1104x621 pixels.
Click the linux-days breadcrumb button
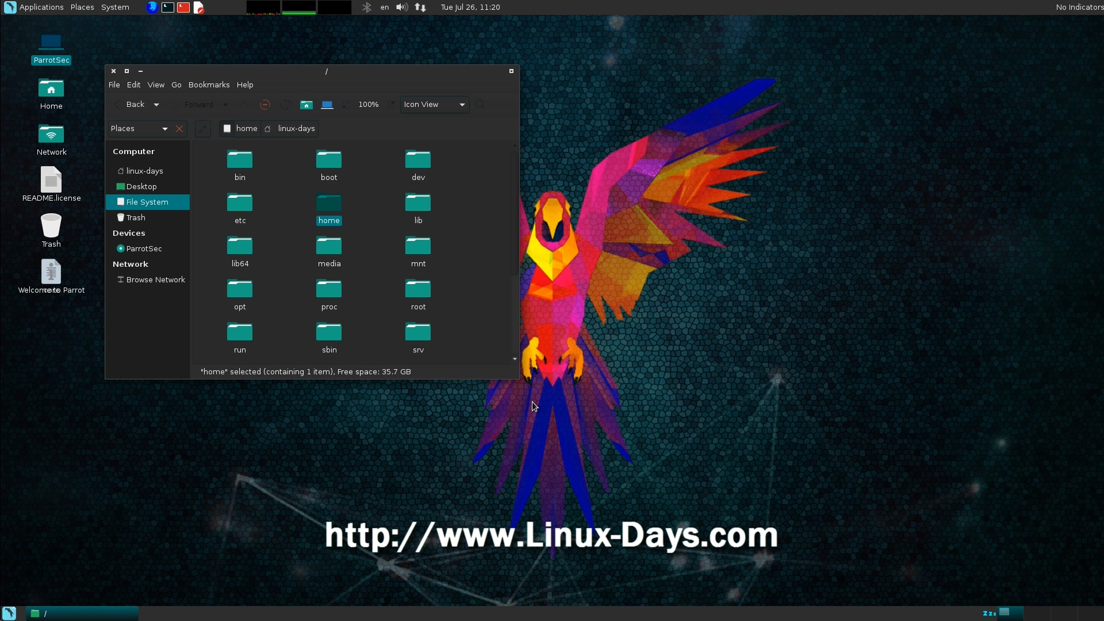290,129
